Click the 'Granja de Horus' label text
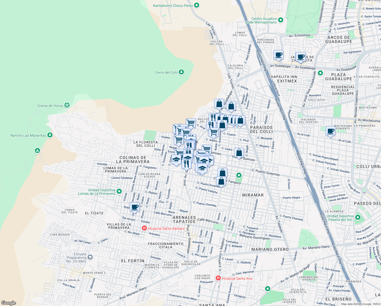 [50, 106]
